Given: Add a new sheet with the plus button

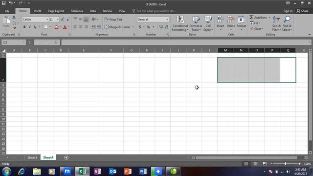Looking at the screenshot, I should [x=67, y=157].
